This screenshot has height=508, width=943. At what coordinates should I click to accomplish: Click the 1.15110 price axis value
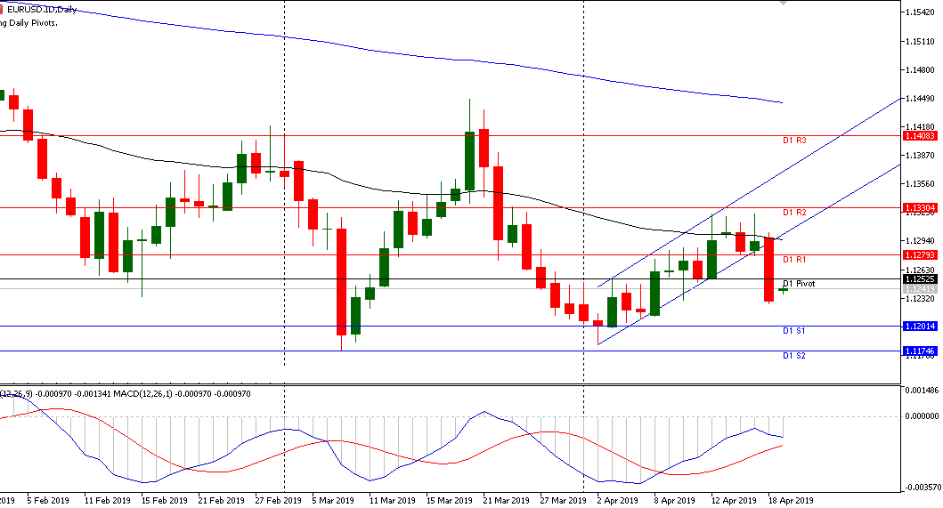coord(921,42)
